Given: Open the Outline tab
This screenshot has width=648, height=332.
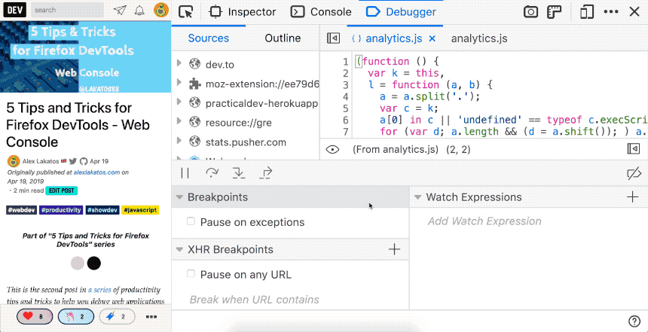Looking at the screenshot, I should pyautogui.click(x=283, y=38).
